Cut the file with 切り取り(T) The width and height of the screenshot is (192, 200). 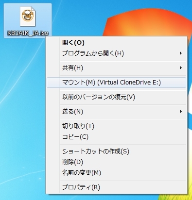pyautogui.click(x=116, y=126)
